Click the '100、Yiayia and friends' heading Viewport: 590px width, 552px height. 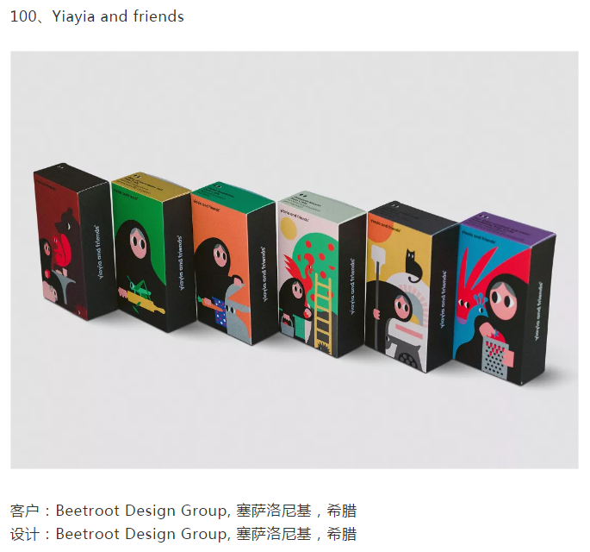pos(97,16)
